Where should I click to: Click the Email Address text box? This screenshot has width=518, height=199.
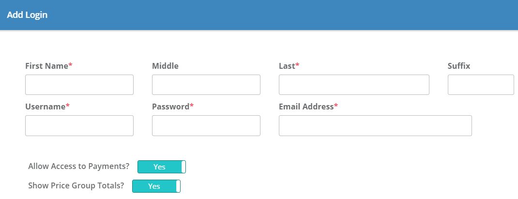(x=375, y=125)
